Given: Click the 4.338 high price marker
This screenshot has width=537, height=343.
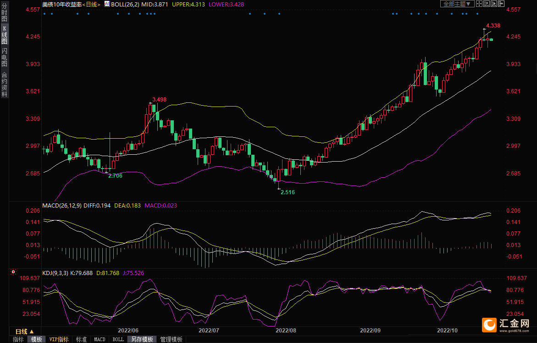Looking at the screenshot, I should click(493, 25).
